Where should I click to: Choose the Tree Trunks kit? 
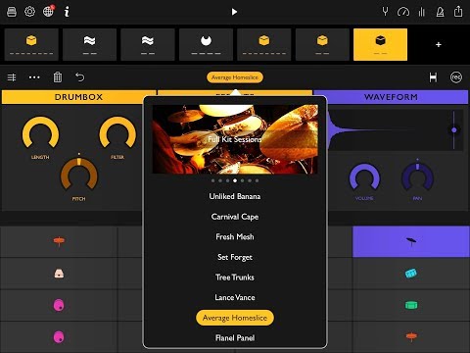[x=235, y=277]
